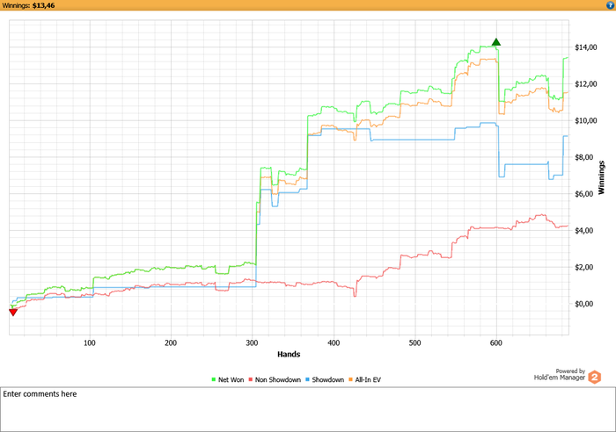Toggle the Non Showdown legend entry
Image resolution: width=616 pixels, height=432 pixels.
pos(275,379)
